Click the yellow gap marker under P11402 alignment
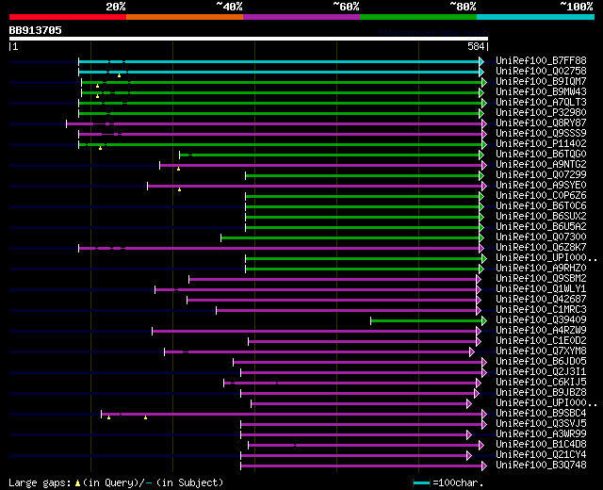 pyautogui.click(x=101, y=148)
